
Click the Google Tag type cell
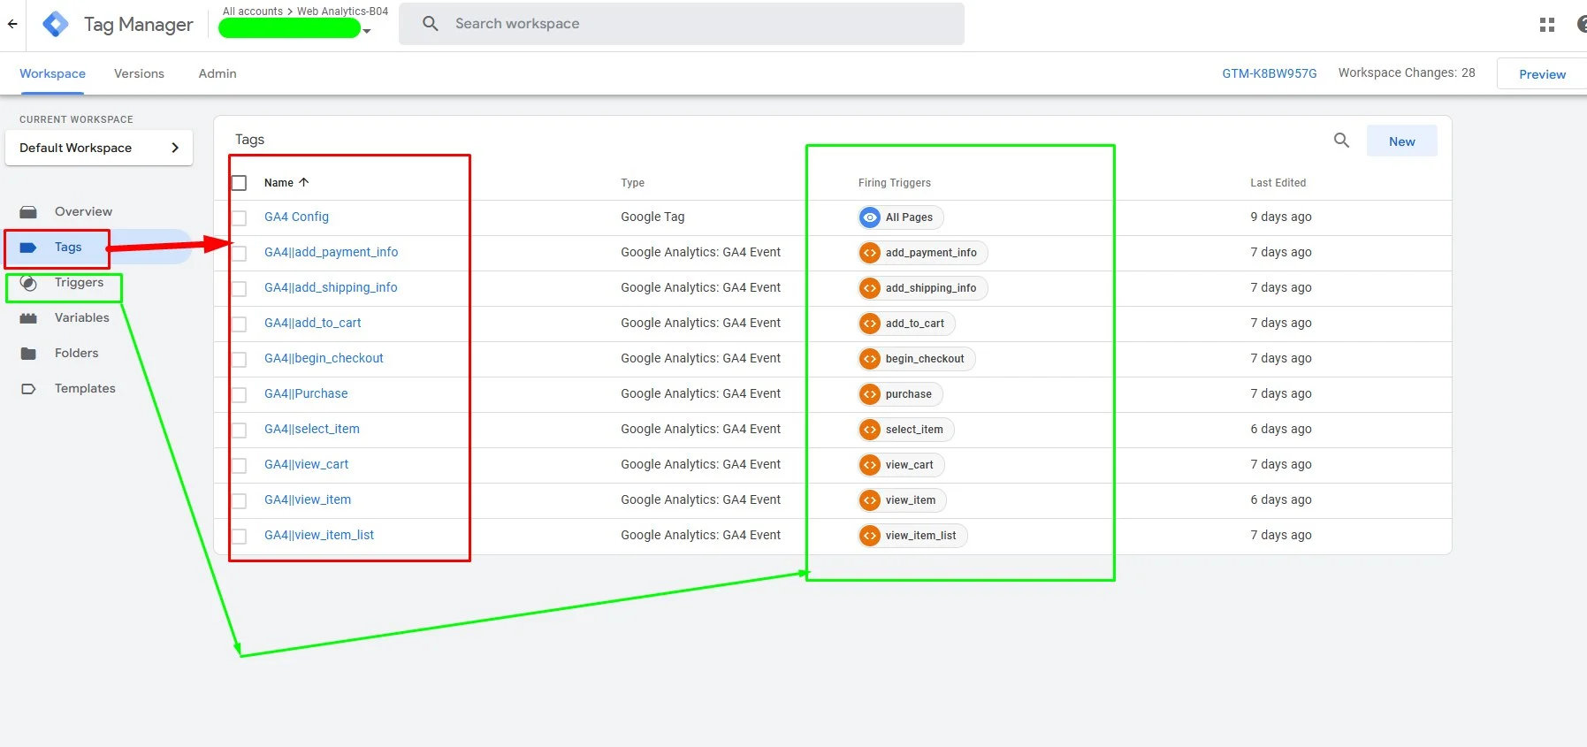pyautogui.click(x=652, y=217)
